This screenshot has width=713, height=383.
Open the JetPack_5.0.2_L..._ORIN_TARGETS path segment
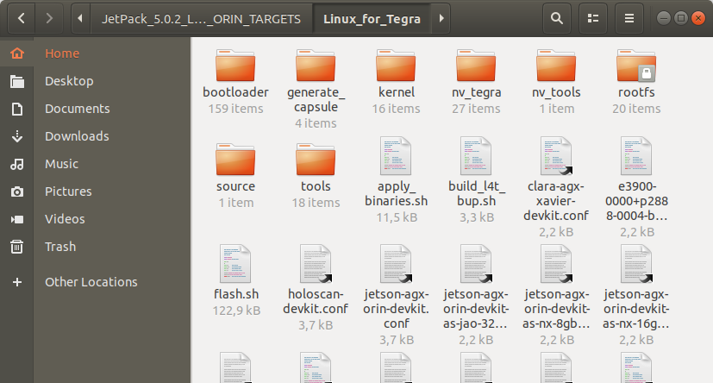pos(201,19)
